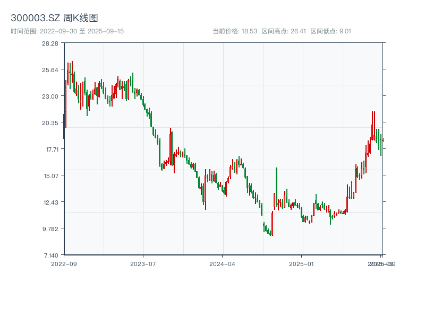Select the 2023-07 x-axis date label
Image resolution: width=425 pixels, height=318 pixels.
pos(143,263)
